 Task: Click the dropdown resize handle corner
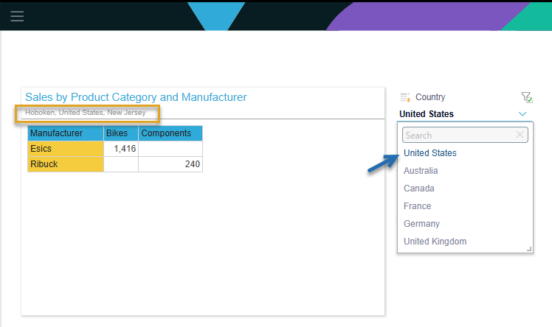click(x=529, y=249)
